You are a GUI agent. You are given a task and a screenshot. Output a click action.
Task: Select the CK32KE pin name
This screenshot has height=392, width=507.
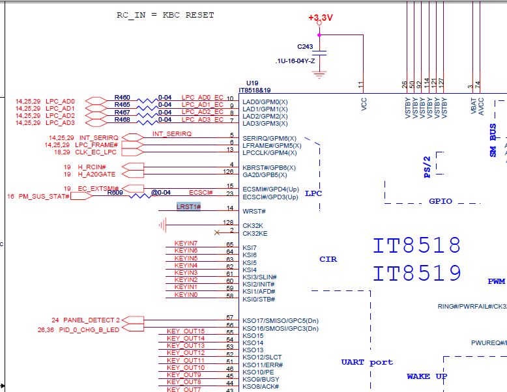pyautogui.click(x=255, y=233)
